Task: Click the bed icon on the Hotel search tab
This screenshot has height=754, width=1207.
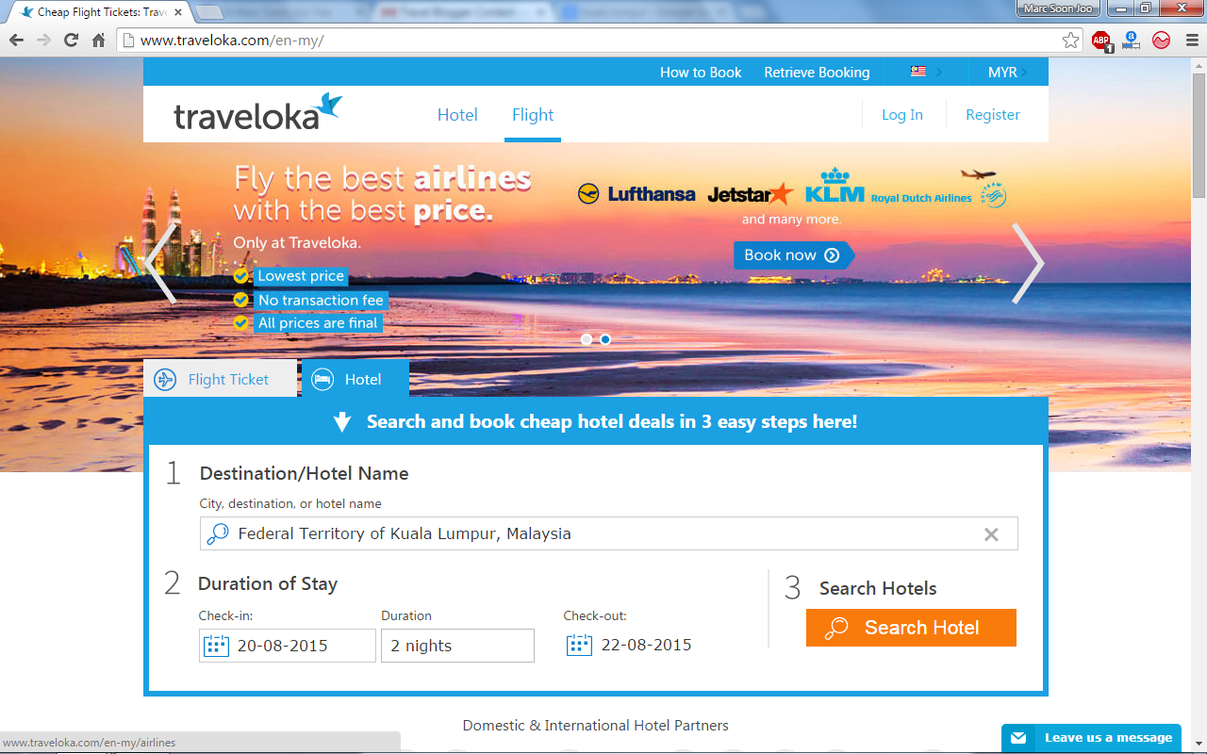Action: click(322, 379)
